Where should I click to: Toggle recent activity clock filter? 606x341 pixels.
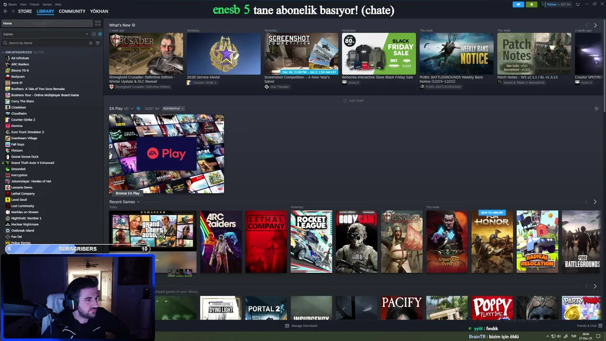click(94, 34)
